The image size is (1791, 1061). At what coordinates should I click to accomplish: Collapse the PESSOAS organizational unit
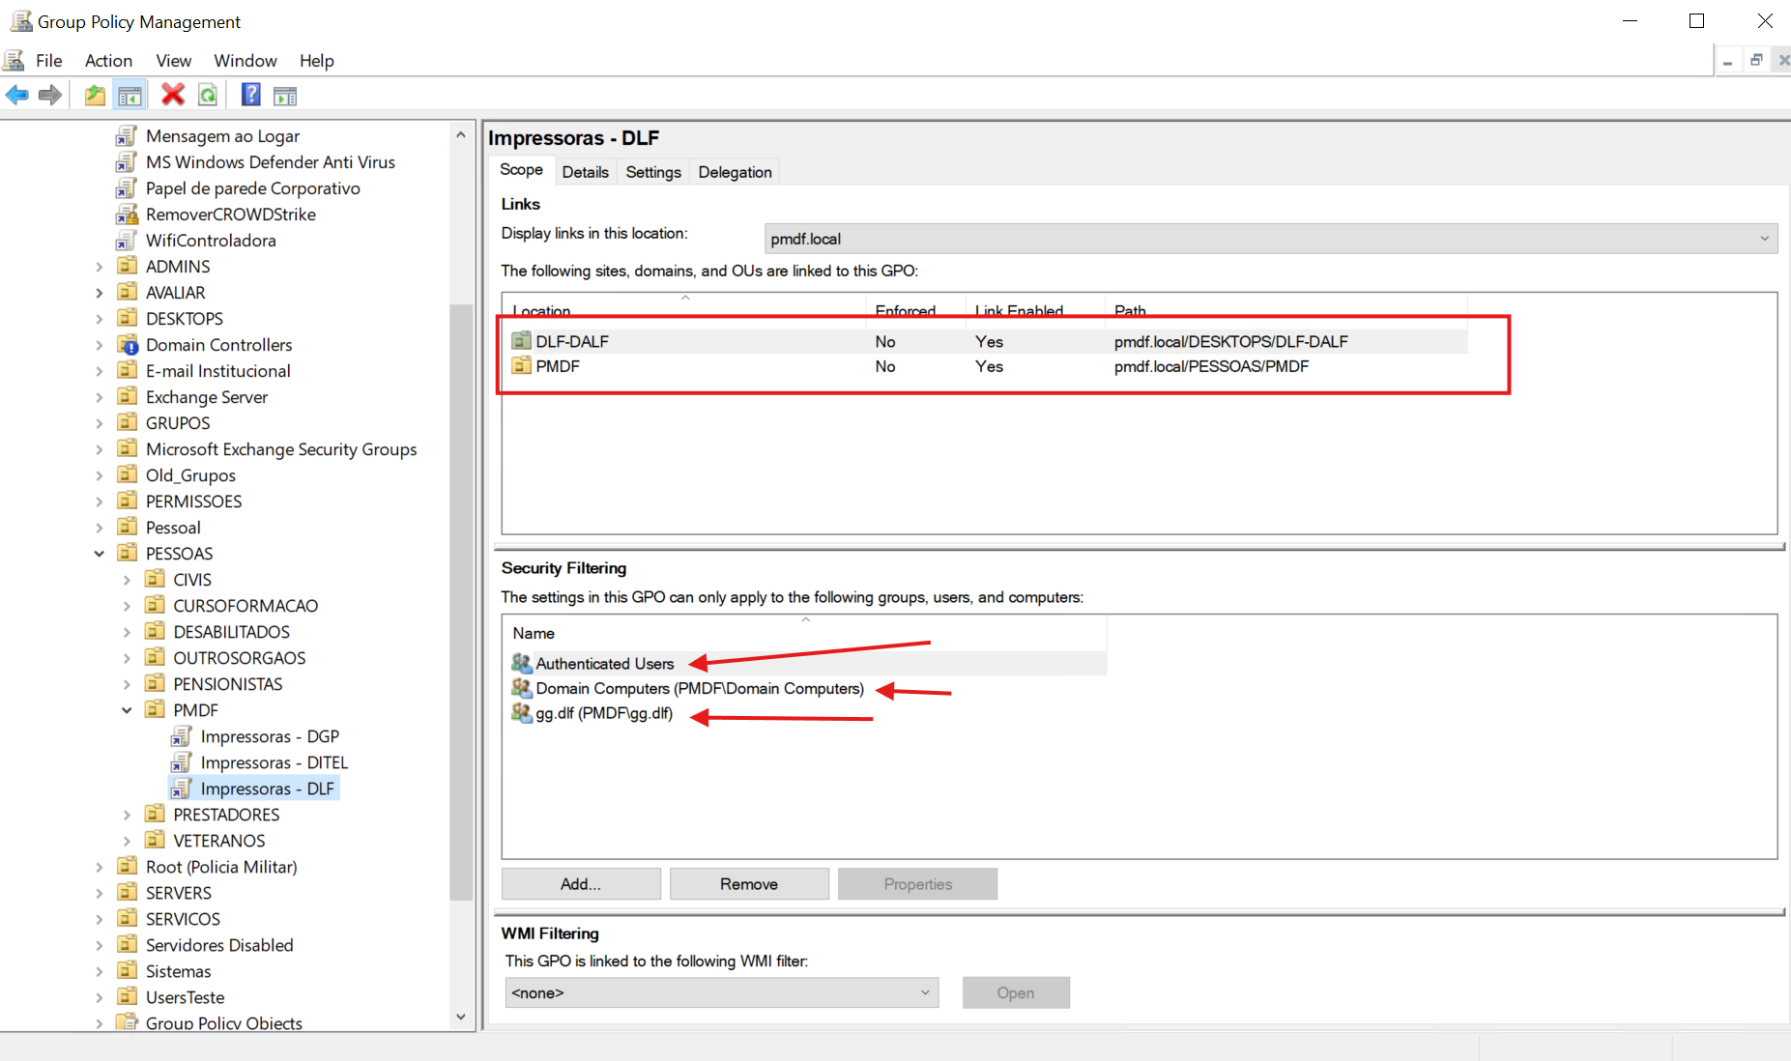click(100, 554)
